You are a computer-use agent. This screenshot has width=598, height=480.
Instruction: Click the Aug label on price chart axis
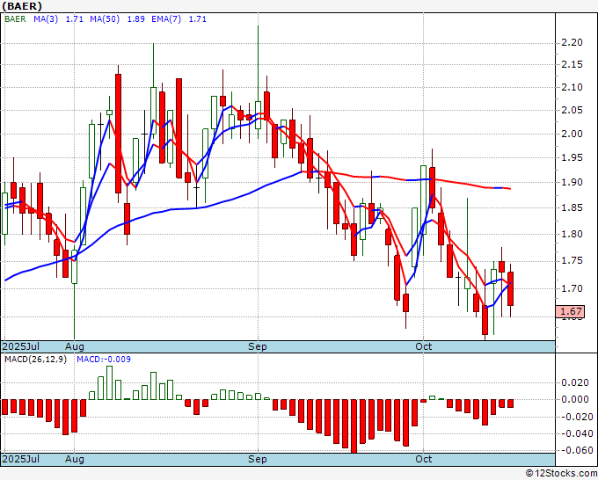point(75,346)
